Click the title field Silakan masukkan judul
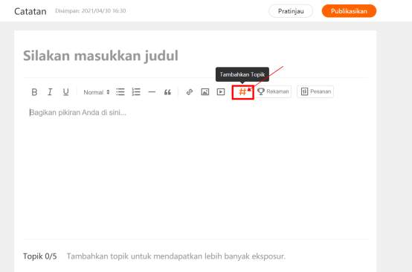The image size is (412, 272). click(x=196, y=56)
